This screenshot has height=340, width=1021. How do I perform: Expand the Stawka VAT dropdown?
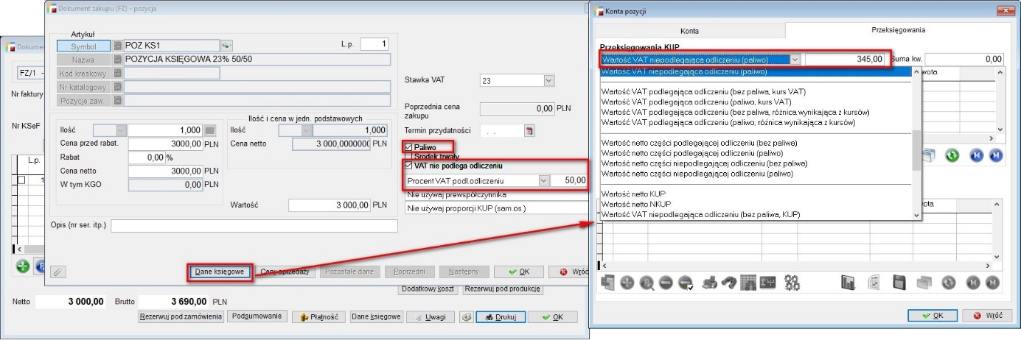pos(548,80)
